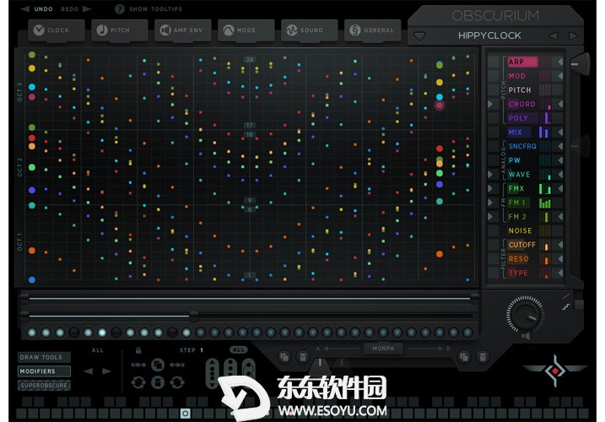Click the ALL left arrow in modifiers

point(89,371)
